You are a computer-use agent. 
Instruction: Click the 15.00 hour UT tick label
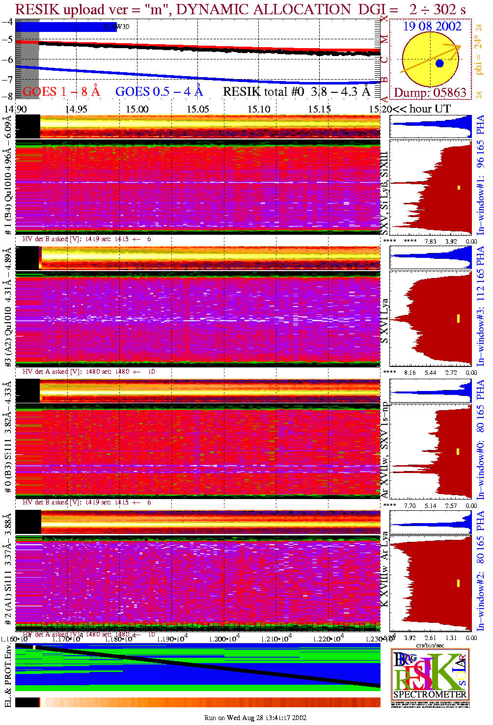137,109
